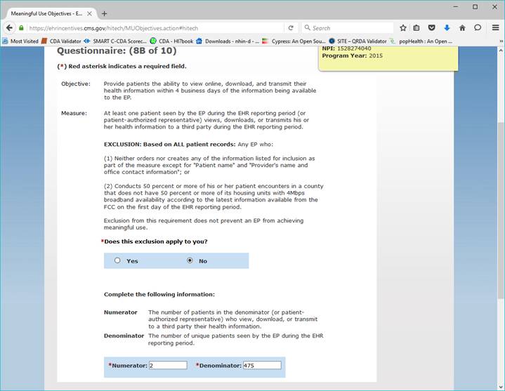Image resolution: width=505 pixels, height=391 pixels.
Task: Open a new tab with the plus button
Action: click(105, 13)
